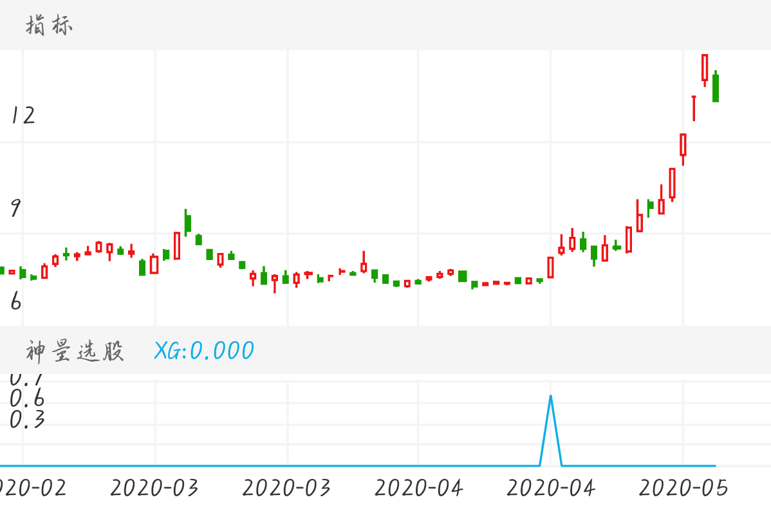Select the last green candlestick on the chart
This screenshot has width=771, height=513.
pos(715,88)
